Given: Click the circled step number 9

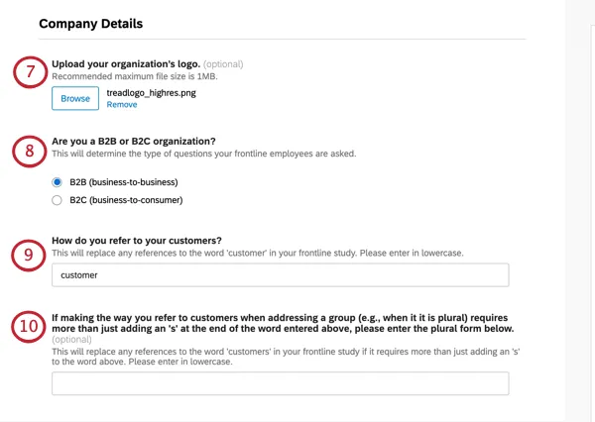Looking at the screenshot, I should 28,253.
